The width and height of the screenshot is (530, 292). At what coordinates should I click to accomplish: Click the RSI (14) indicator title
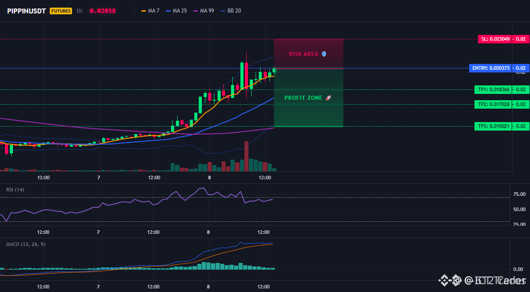15,190
